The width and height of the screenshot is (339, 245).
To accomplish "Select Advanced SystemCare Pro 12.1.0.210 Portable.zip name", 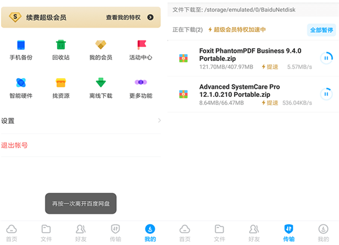I will pyautogui.click(x=240, y=91).
